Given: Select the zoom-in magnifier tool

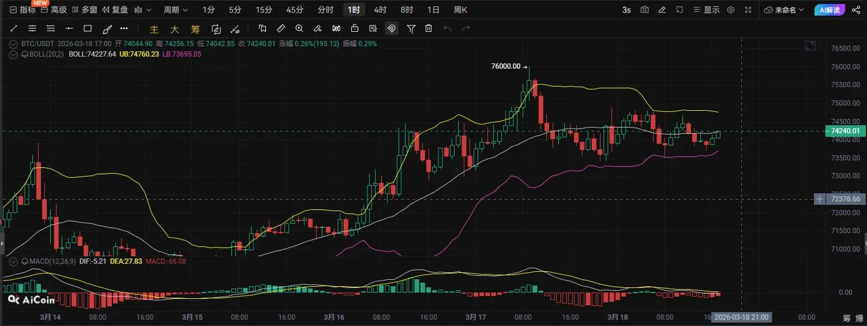Looking at the screenshot, I should [x=299, y=28].
